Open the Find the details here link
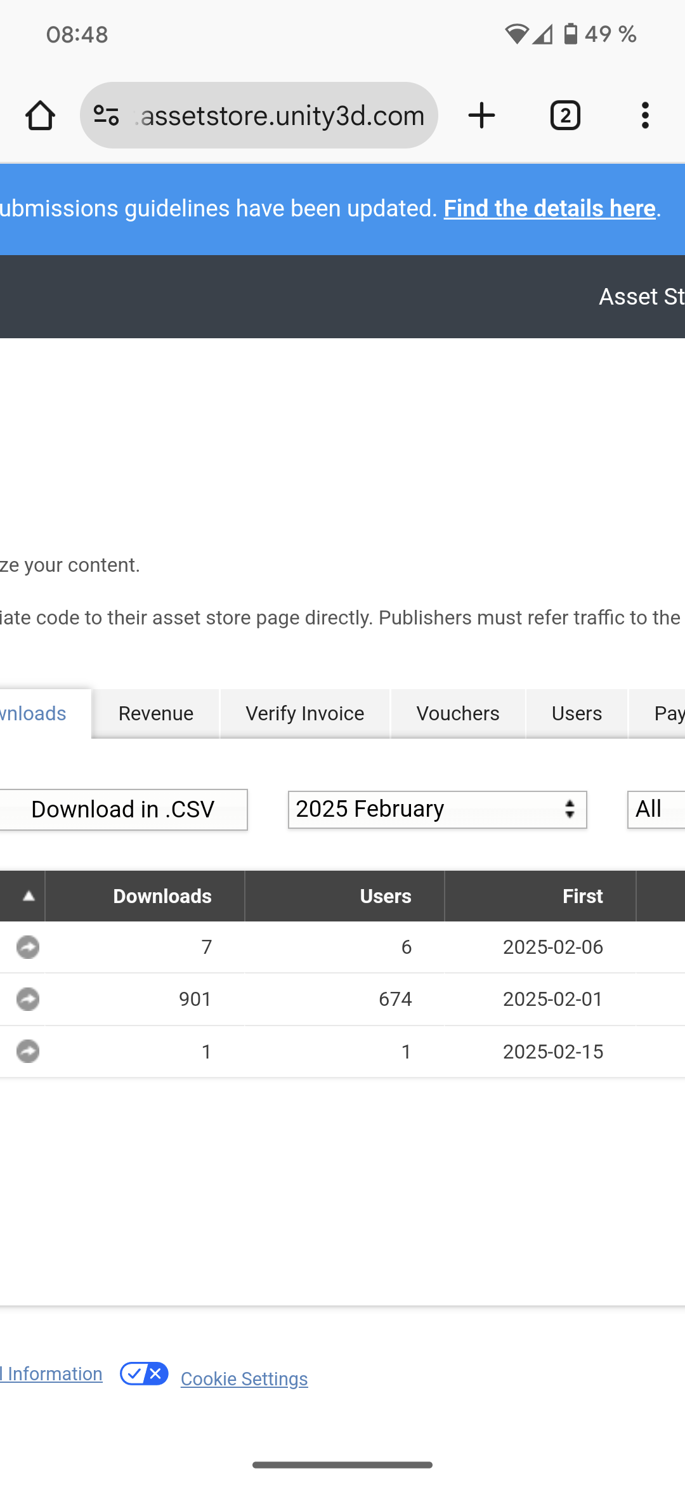 (x=549, y=208)
